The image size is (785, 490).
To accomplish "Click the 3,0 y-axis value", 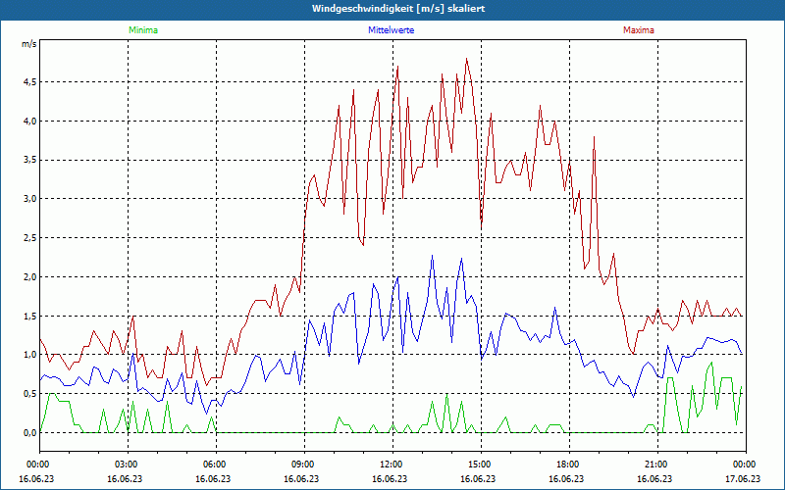I will [29, 199].
